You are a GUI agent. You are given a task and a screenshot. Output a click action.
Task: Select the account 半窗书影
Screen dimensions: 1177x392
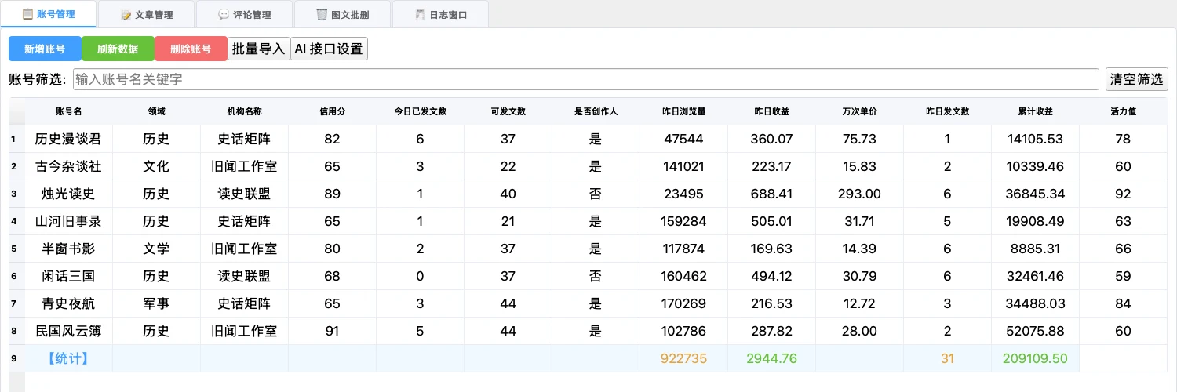[68, 249]
